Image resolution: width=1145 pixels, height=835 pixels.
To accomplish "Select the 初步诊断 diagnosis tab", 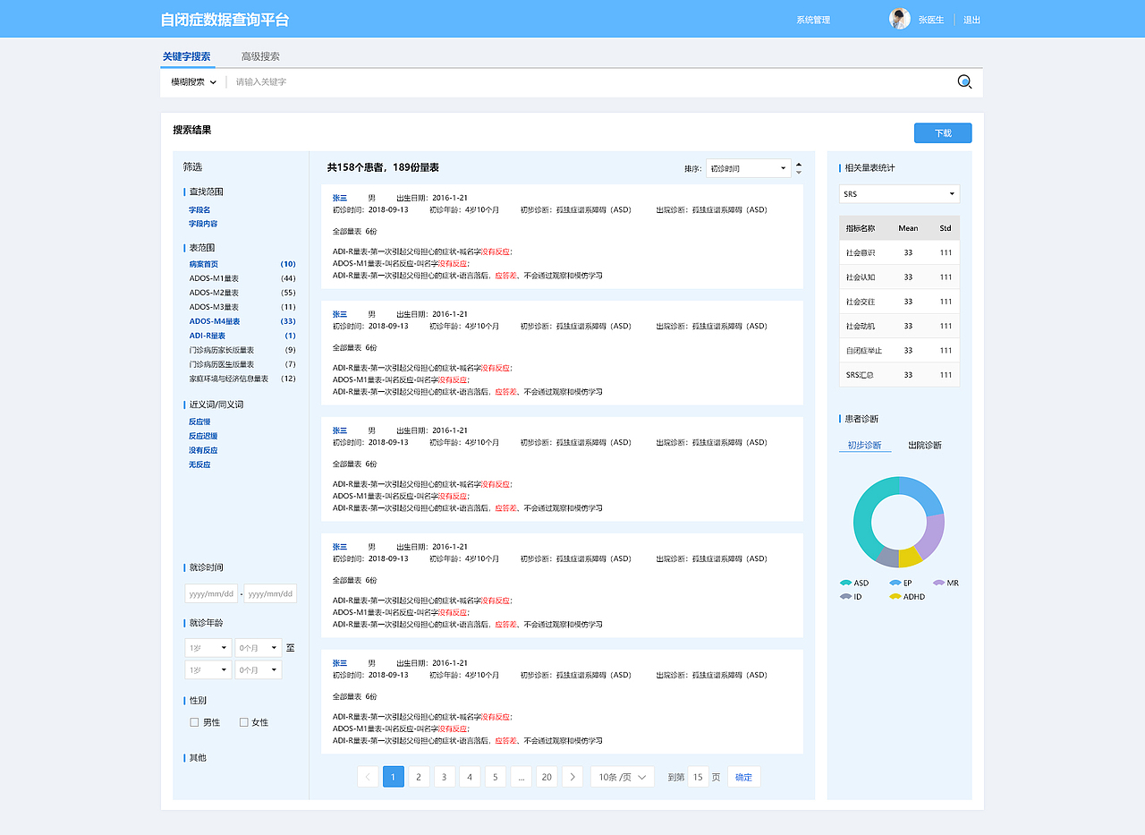I will [x=864, y=445].
